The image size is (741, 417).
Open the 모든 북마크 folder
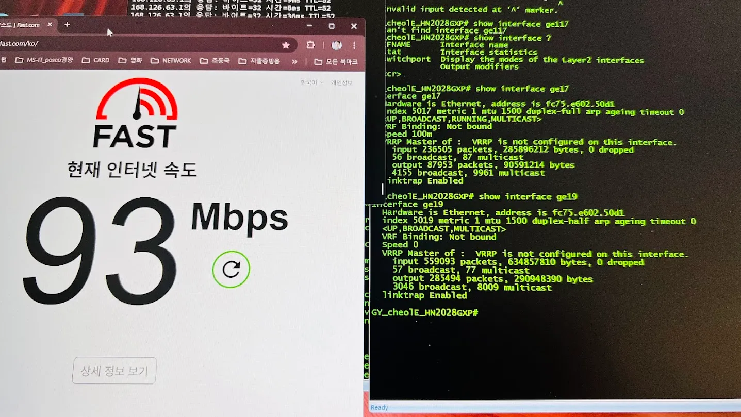pyautogui.click(x=335, y=61)
